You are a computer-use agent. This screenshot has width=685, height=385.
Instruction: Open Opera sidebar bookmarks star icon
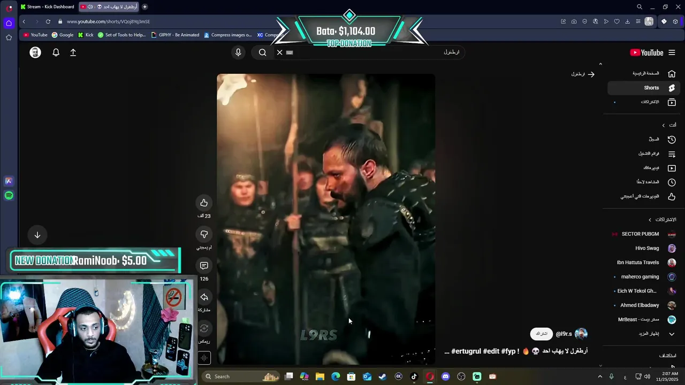coord(9,37)
